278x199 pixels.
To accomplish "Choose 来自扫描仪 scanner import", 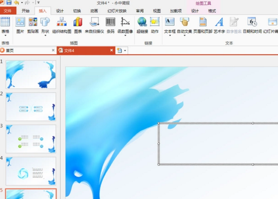I will pos(94,22).
